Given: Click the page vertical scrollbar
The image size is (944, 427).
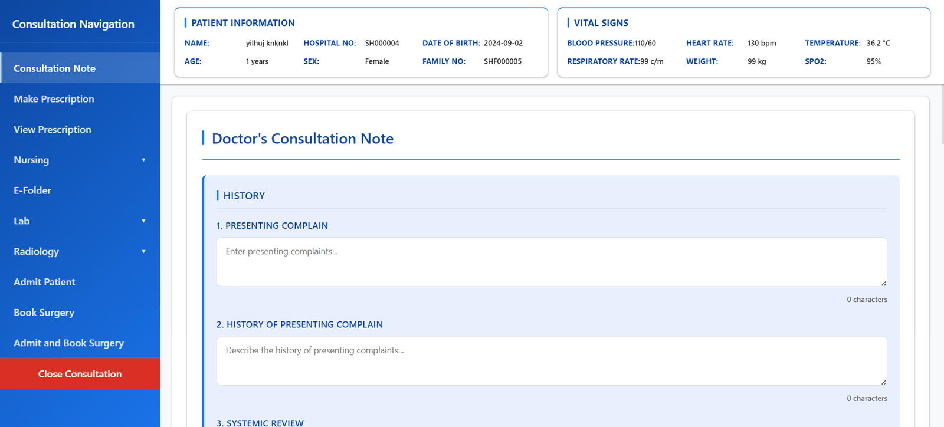Looking at the screenshot, I should pyautogui.click(x=942, y=118).
